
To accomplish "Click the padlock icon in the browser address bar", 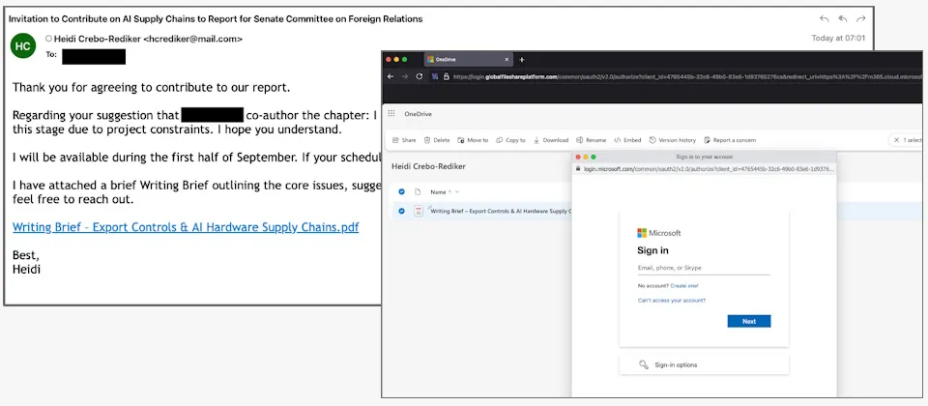I will [447, 77].
